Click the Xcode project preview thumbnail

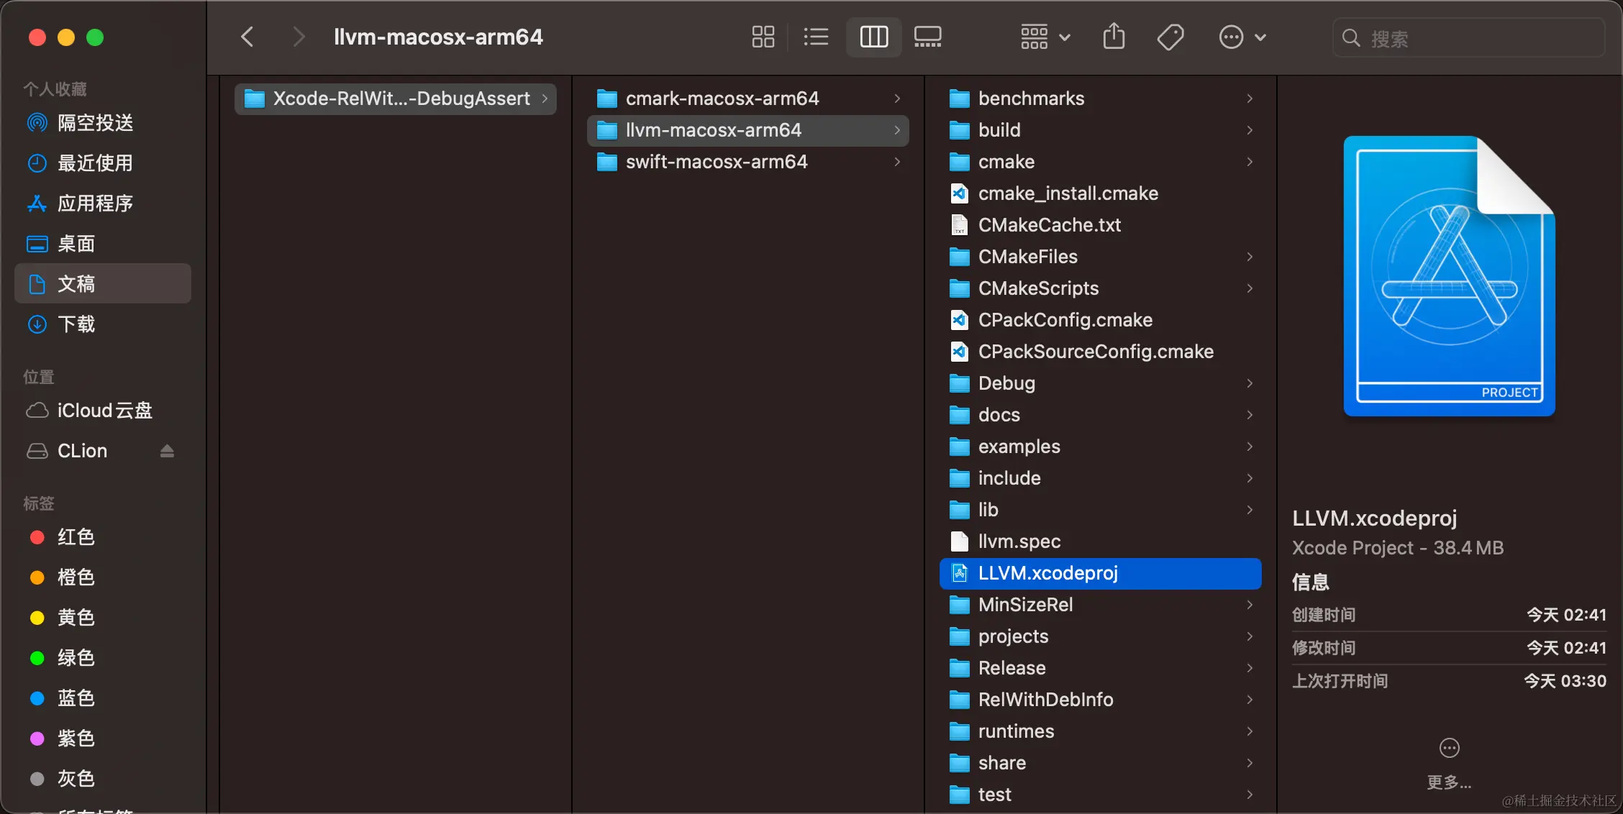click(1449, 276)
